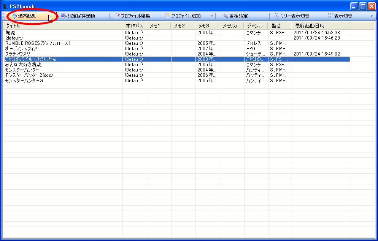Click the ツリー表示切替 tree icon
This screenshot has width=378, height=241.
(x=277, y=16)
